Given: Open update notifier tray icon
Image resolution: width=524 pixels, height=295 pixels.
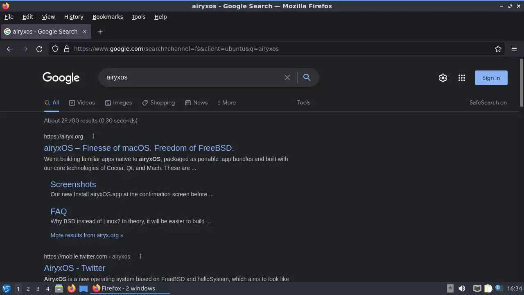Looking at the screenshot, I should click(x=499, y=288).
